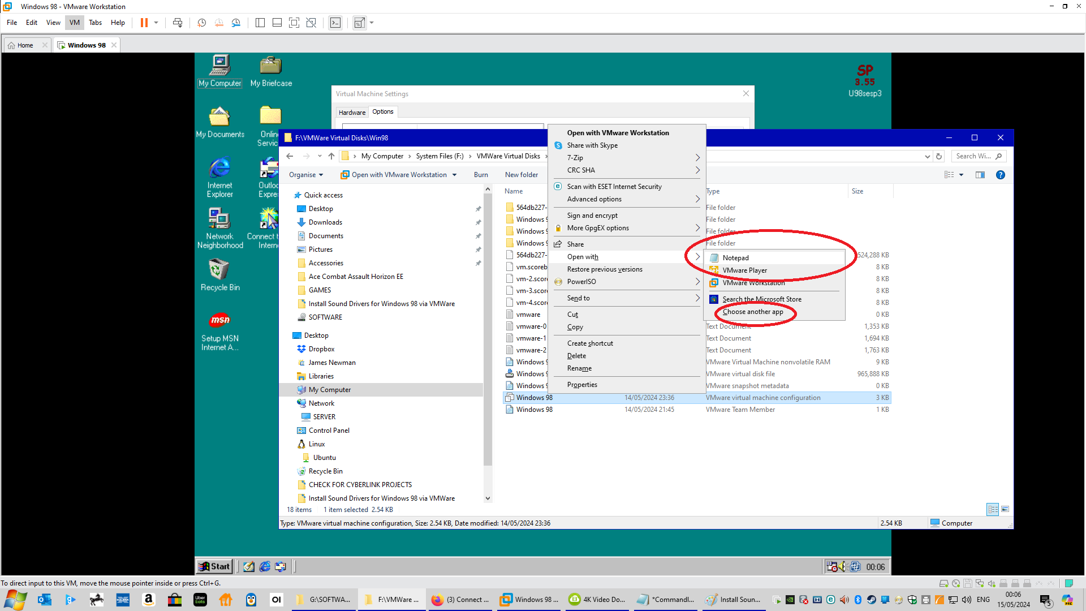Click the Explorer refresh icon
1086x611 pixels.
939,156
